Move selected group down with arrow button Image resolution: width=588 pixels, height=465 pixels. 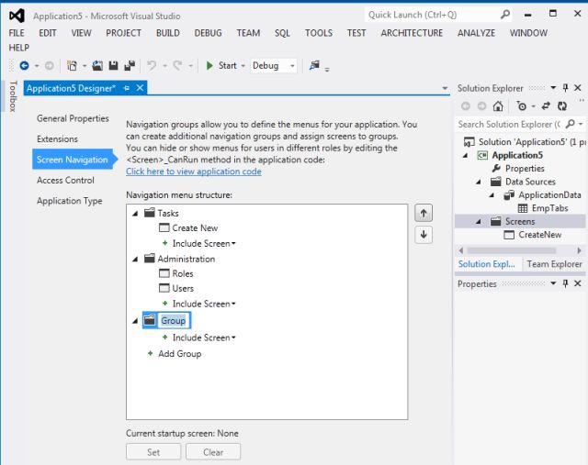coord(424,235)
